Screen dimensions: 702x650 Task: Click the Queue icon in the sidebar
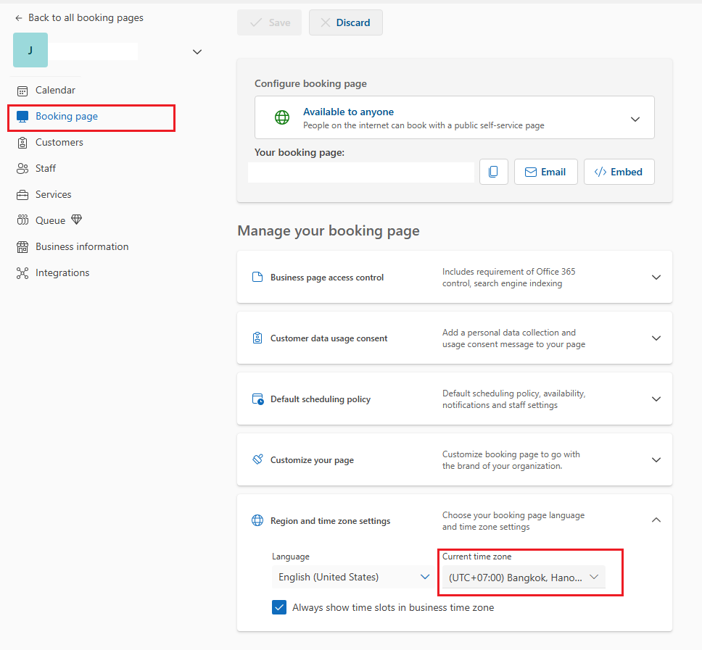point(22,220)
